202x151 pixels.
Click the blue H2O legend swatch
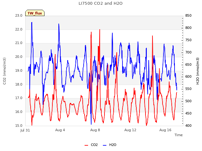pyautogui.click(x=104, y=145)
